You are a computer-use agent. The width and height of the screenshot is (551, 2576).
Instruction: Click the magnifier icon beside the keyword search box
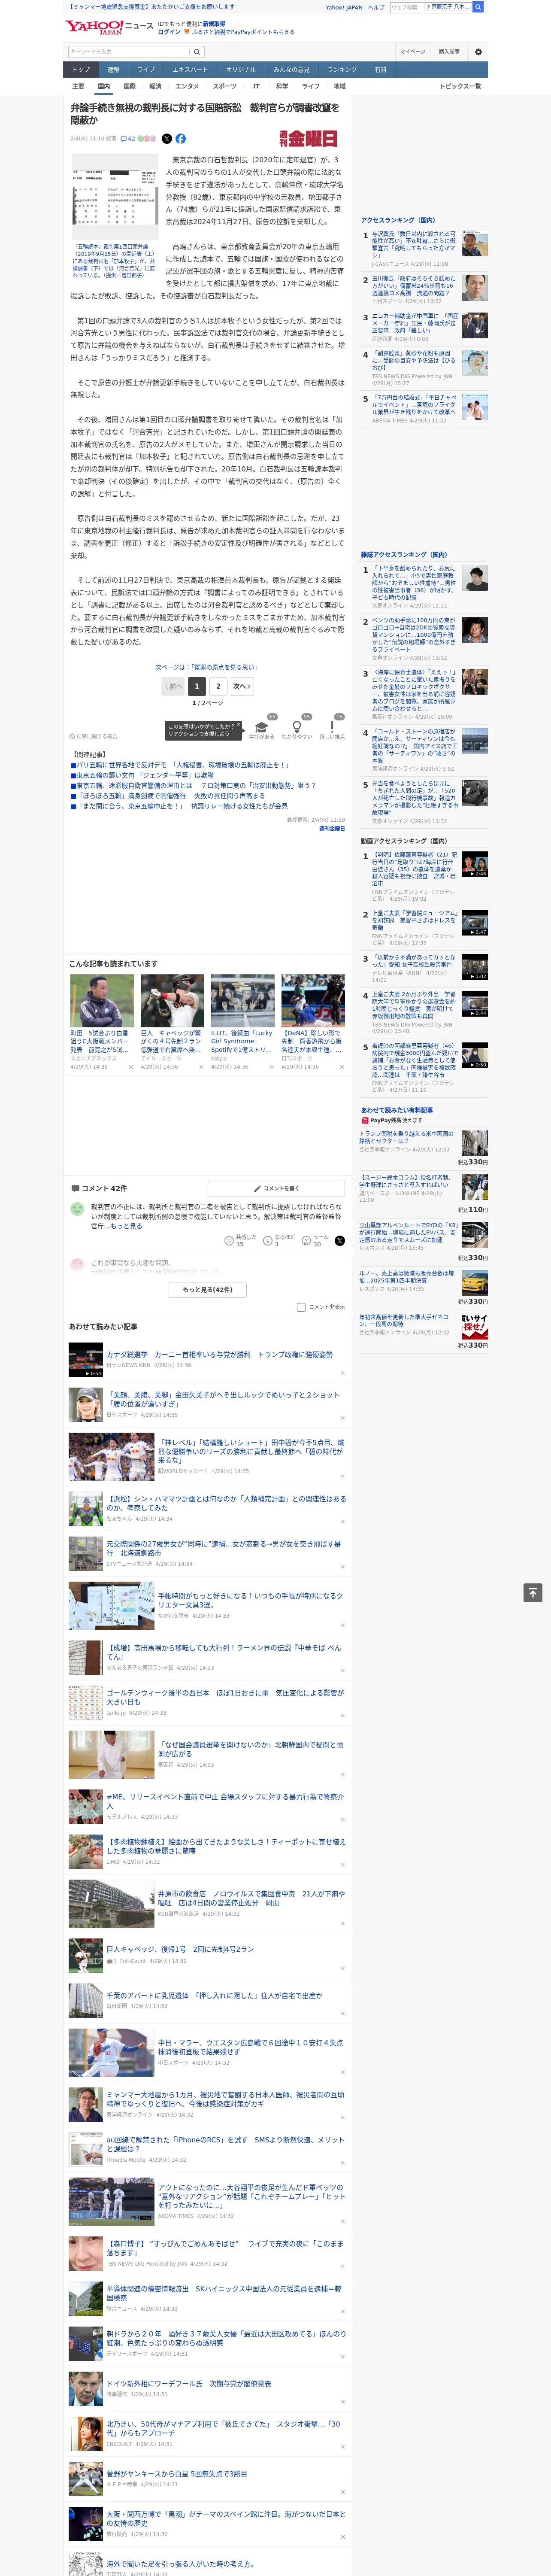pyautogui.click(x=197, y=52)
